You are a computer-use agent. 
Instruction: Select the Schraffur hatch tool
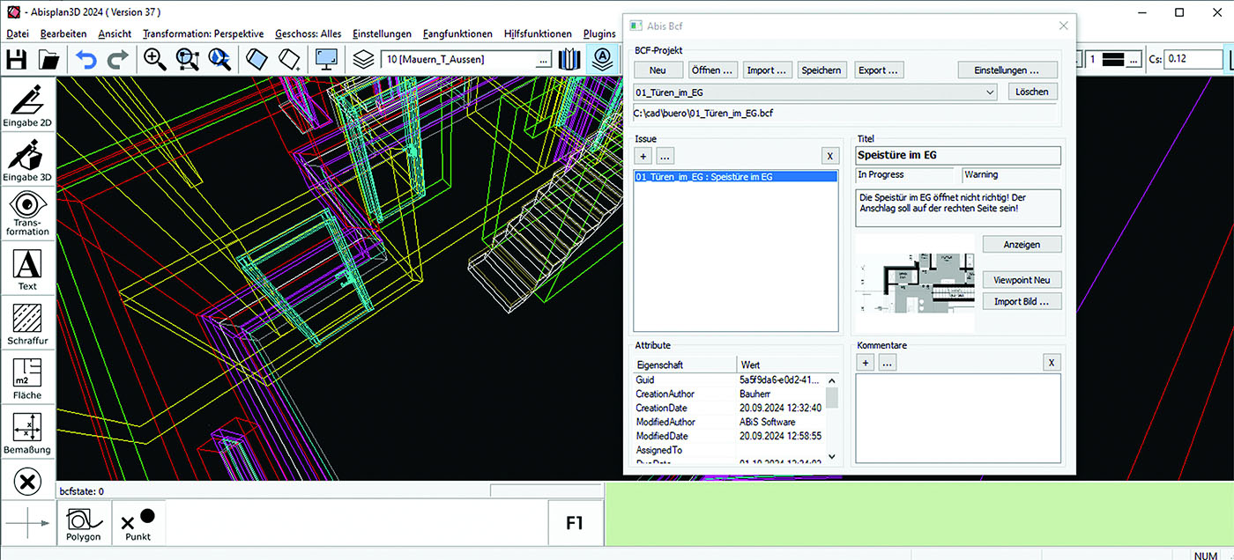coord(27,324)
